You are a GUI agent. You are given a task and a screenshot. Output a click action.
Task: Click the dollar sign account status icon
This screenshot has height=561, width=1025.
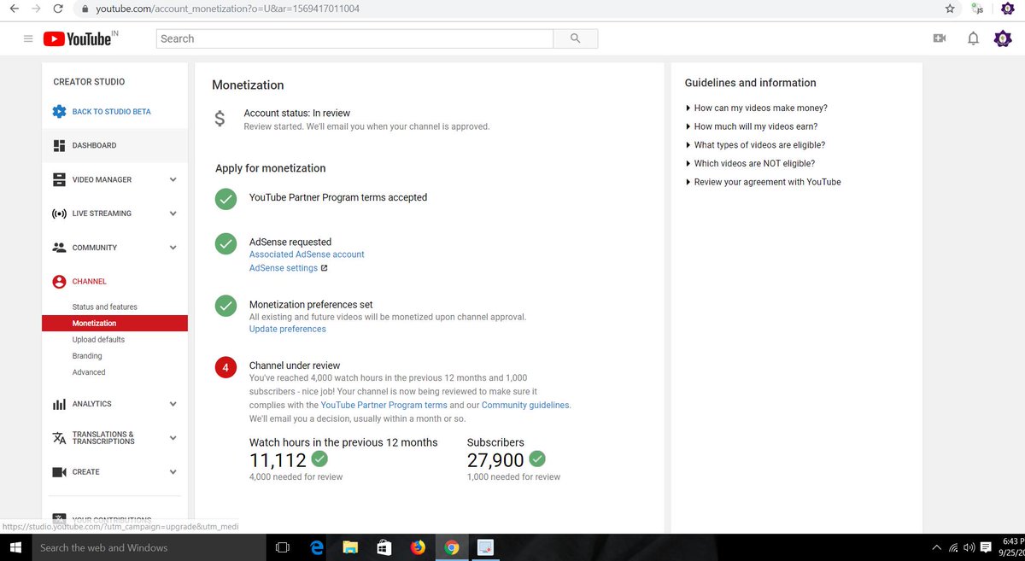[x=220, y=119]
